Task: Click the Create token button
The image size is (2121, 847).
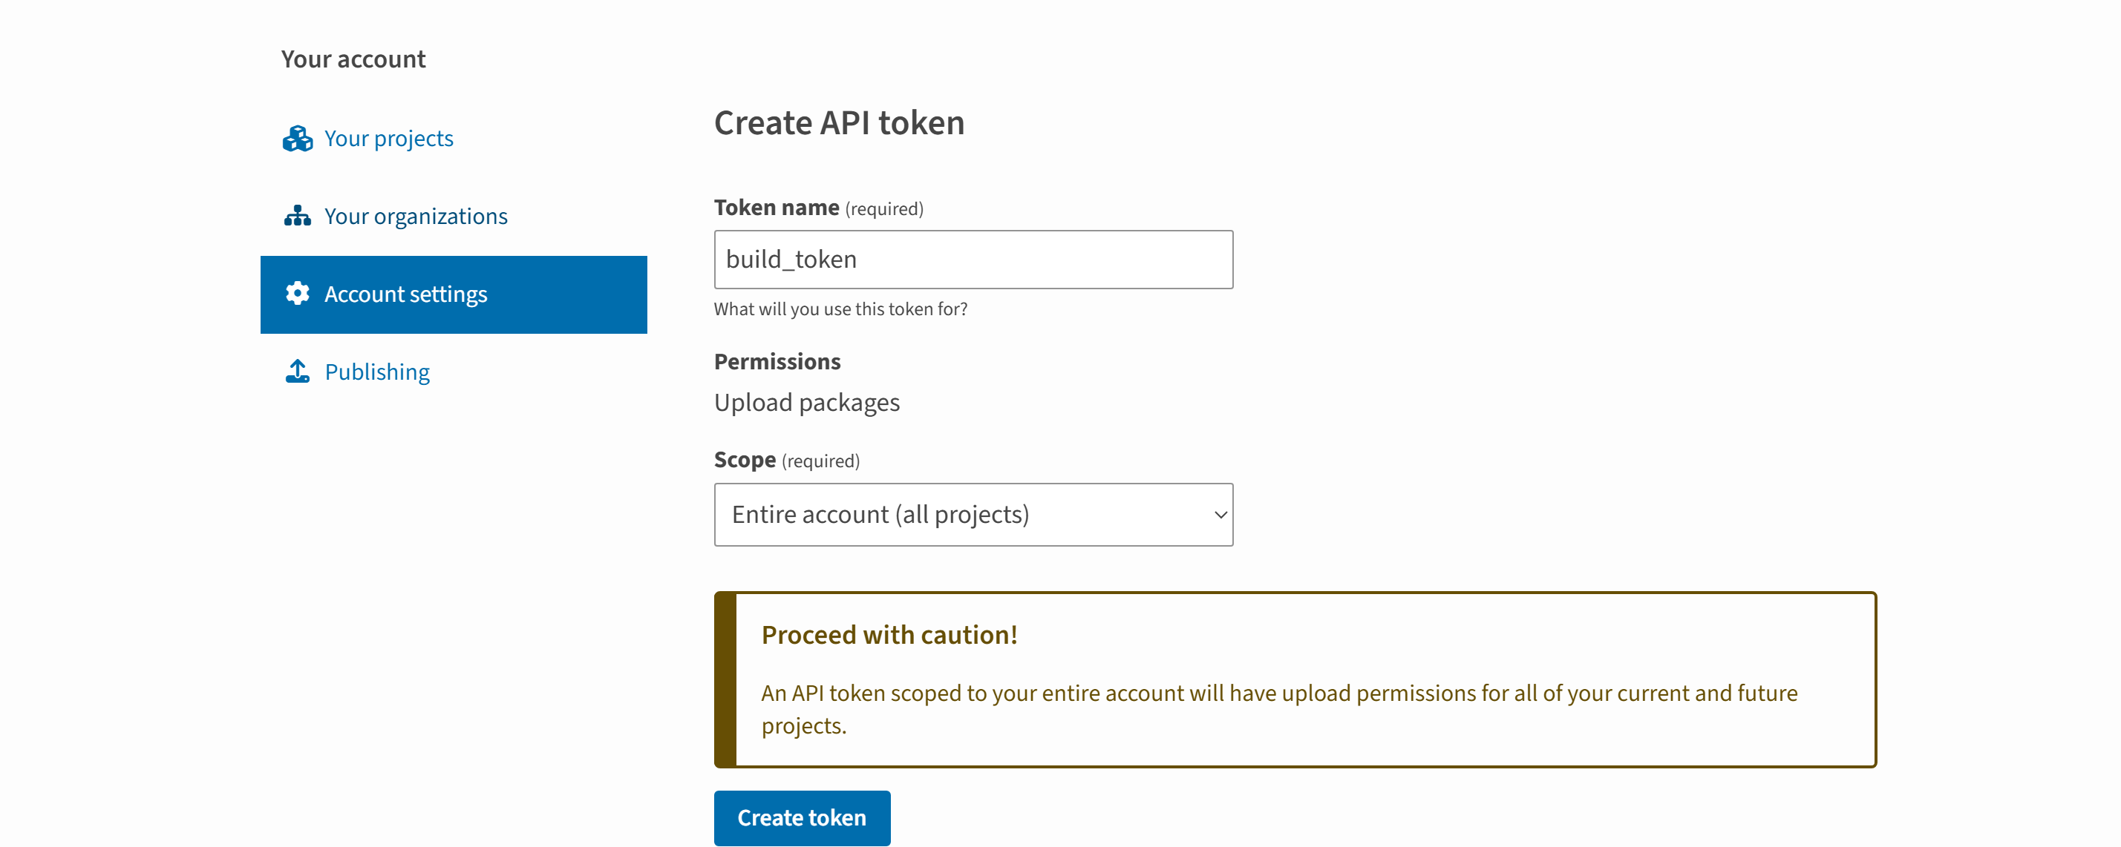Action: tap(802, 818)
